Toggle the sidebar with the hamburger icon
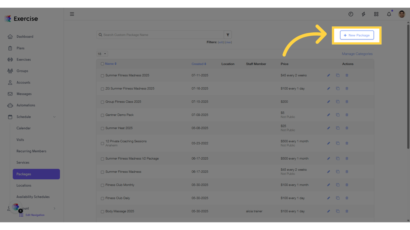Image resolution: width=410 pixels, height=230 pixels. point(72,14)
